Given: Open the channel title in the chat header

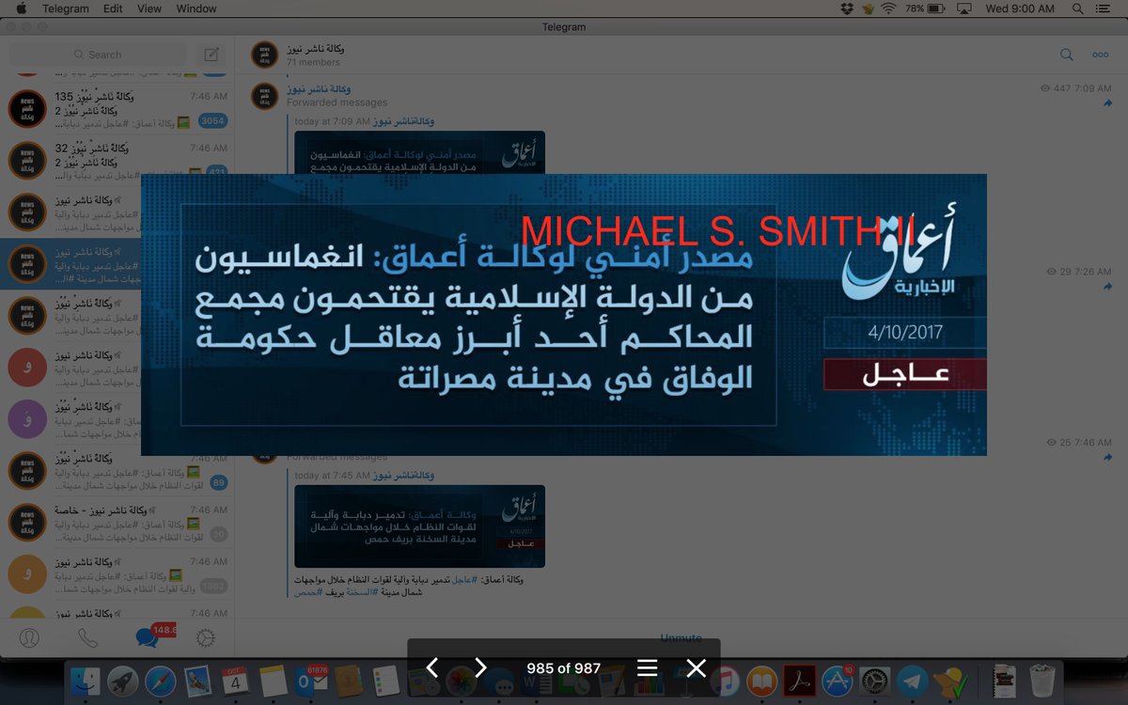Looking at the screenshot, I should click(315, 48).
